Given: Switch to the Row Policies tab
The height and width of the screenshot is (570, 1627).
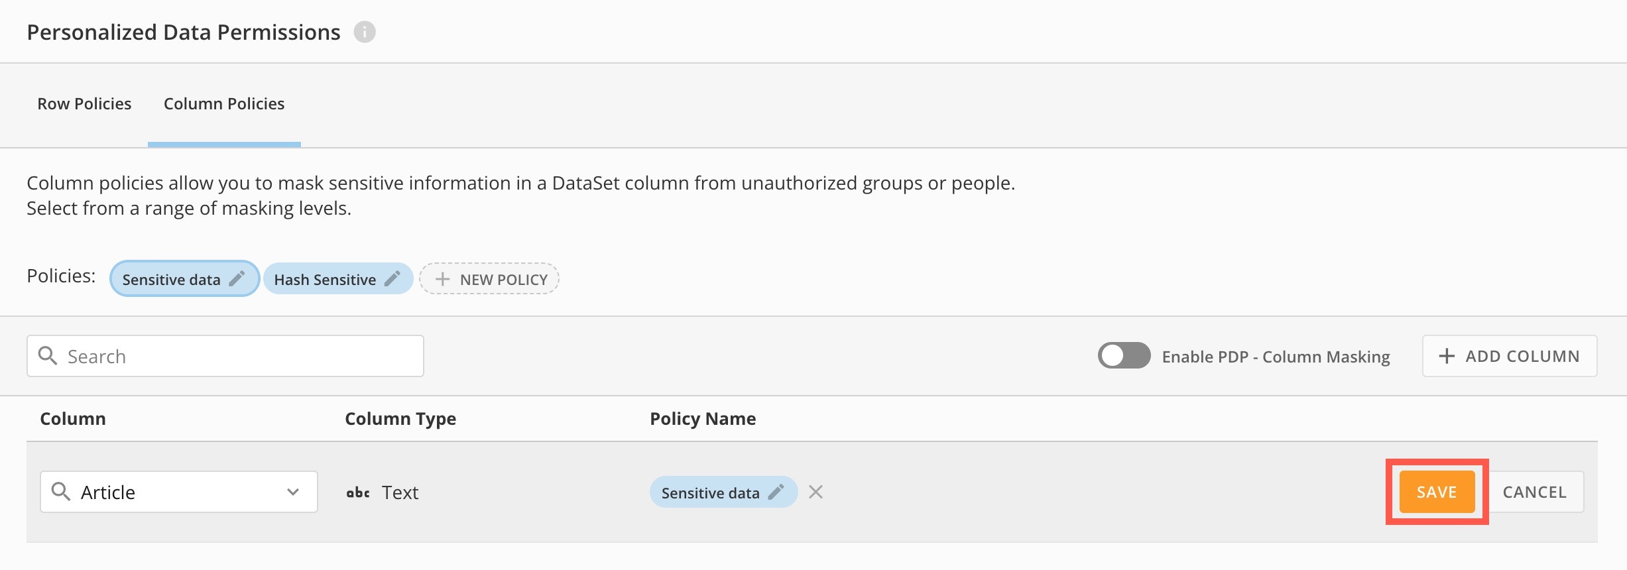Looking at the screenshot, I should click(84, 104).
